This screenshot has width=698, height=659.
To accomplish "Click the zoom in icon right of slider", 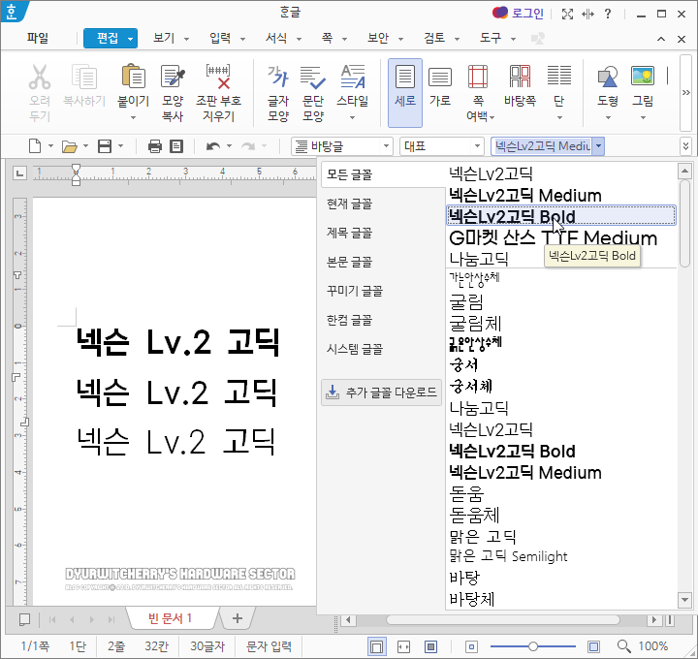I will click(x=593, y=646).
